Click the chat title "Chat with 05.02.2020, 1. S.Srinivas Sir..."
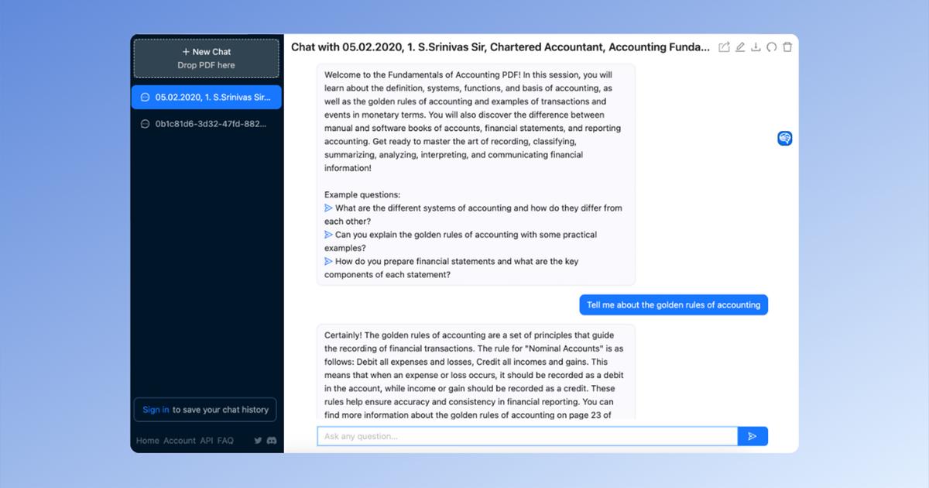929x488 pixels. pyautogui.click(x=500, y=47)
